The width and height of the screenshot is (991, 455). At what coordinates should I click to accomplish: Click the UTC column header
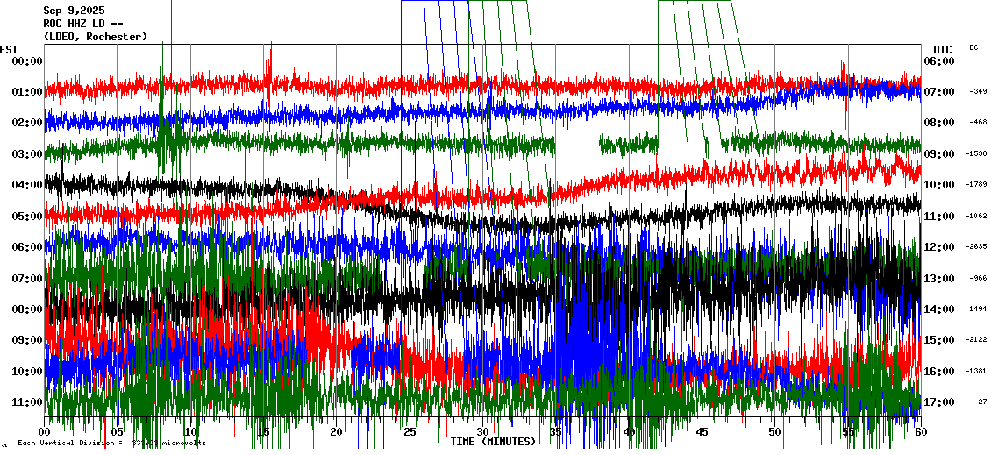coord(942,49)
